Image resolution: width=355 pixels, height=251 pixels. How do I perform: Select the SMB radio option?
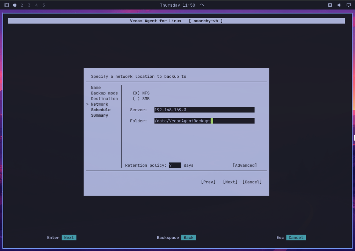pyautogui.click(x=141, y=99)
